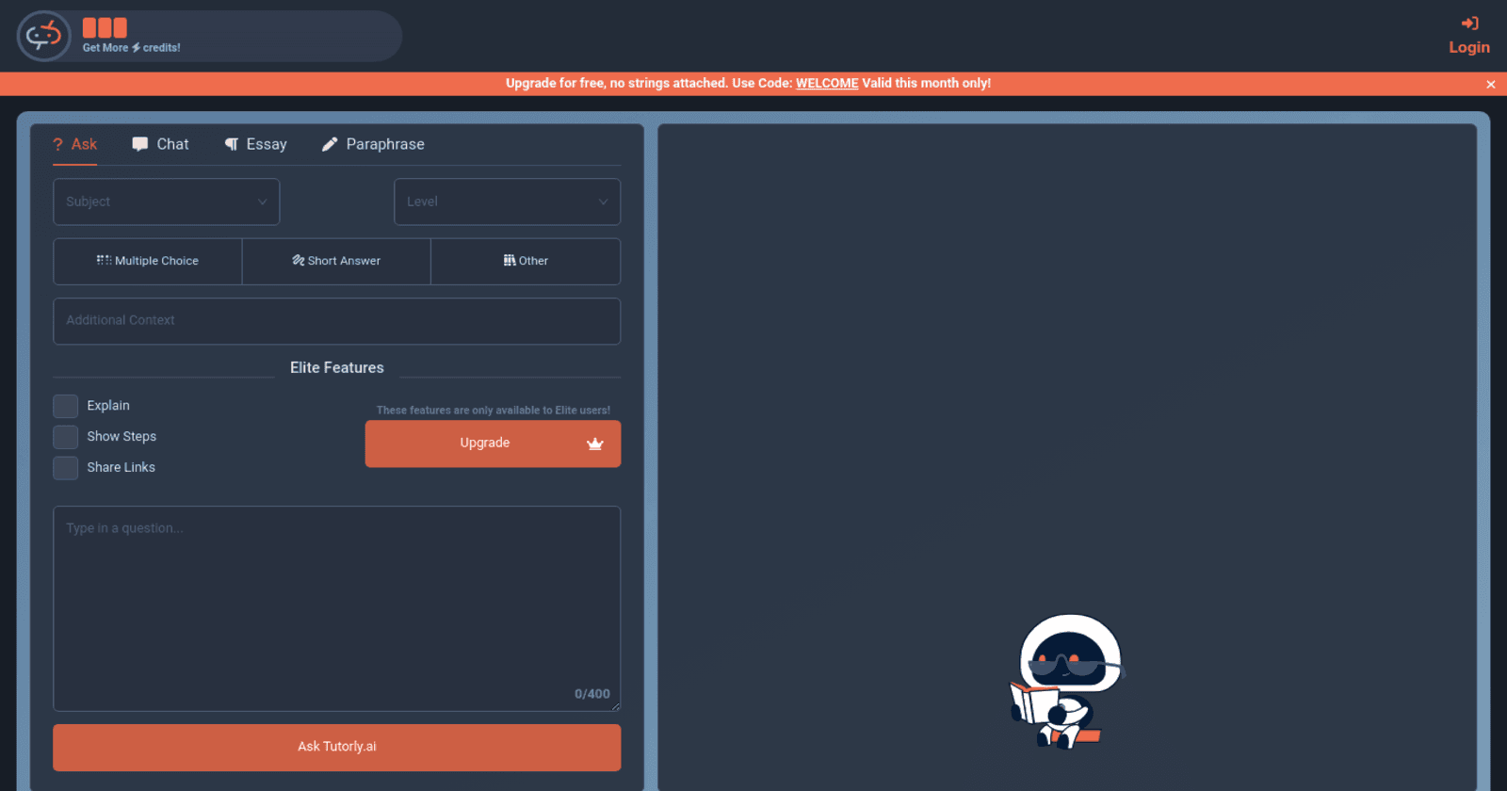Switch to the Chat tab
Viewport: 1507px width, 791px height.
tap(161, 144)
